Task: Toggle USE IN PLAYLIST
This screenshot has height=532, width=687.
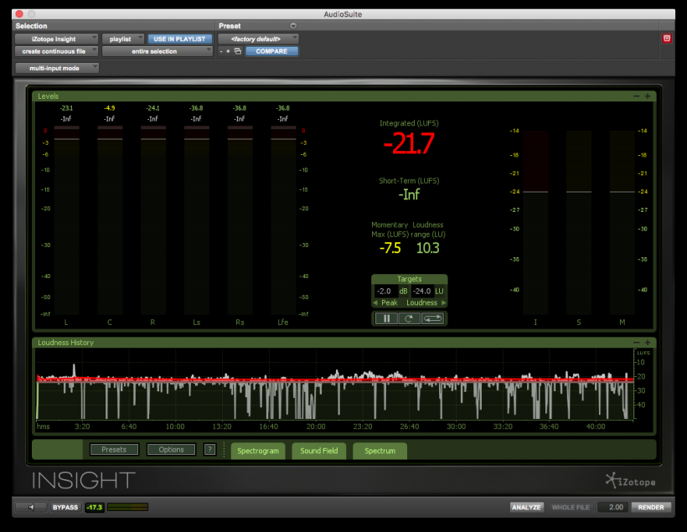Action: tap(179, 39)
